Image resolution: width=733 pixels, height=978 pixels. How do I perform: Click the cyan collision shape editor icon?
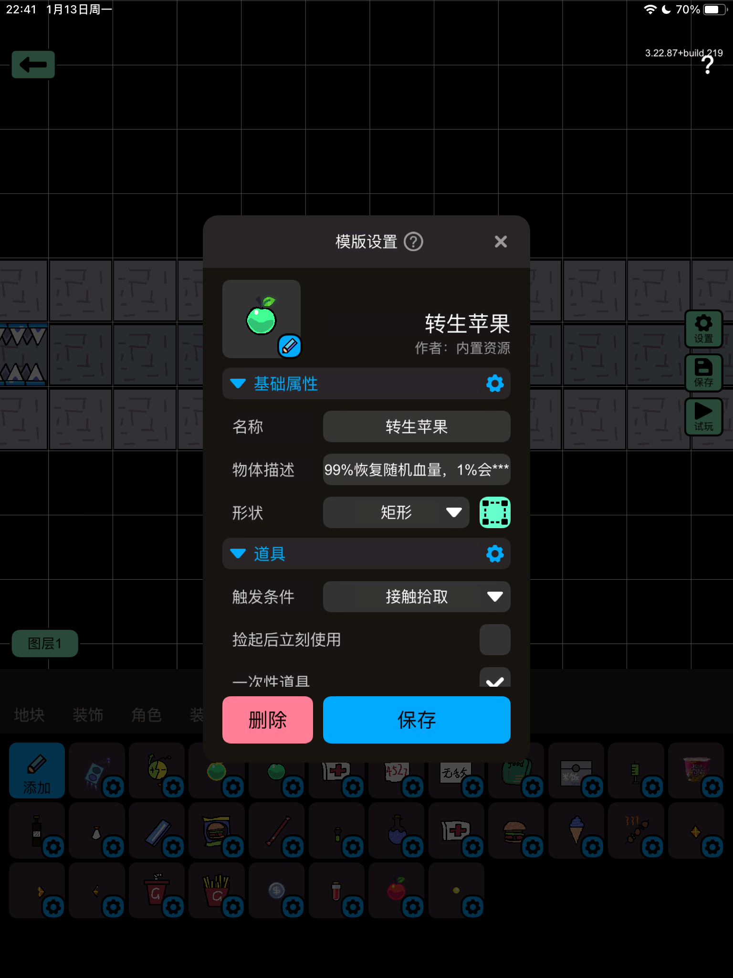coord(495,512)
